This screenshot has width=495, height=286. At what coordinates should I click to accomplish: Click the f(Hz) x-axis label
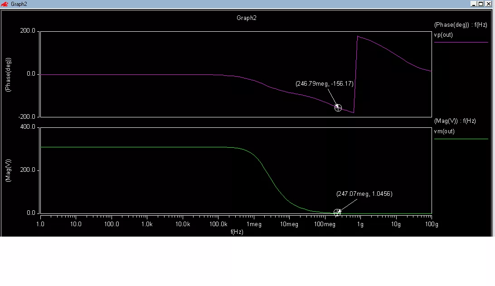237,232
